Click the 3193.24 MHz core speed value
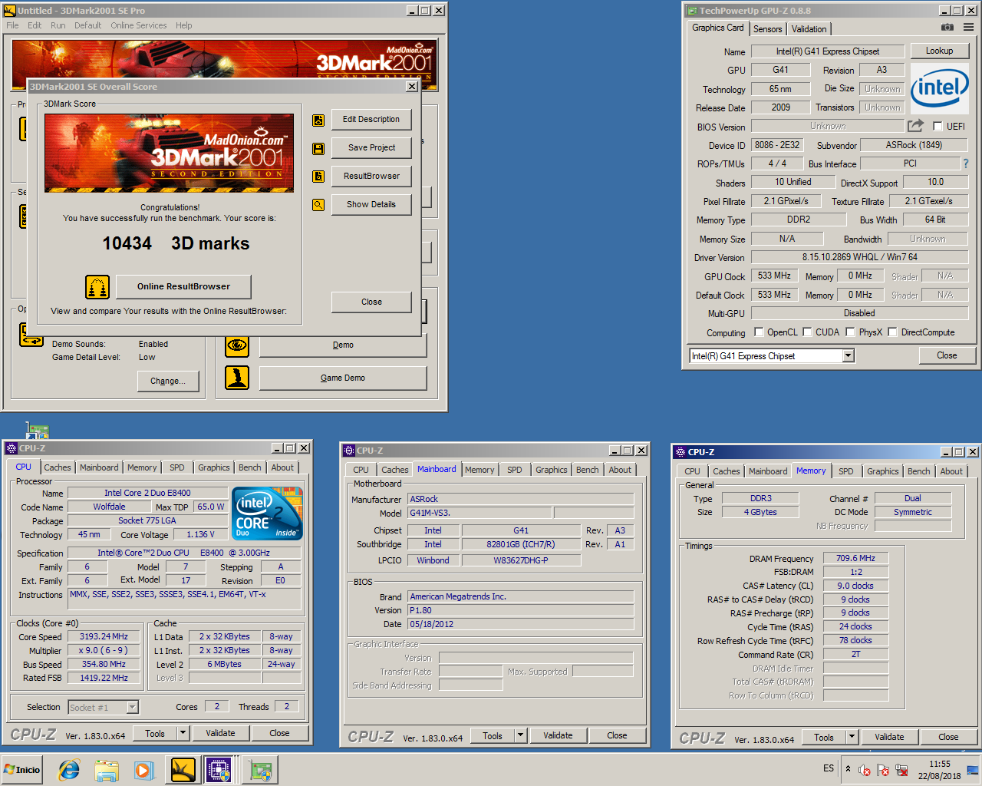This screenshot has width=982, height=786. pyautogui.click(x=104, y=636)
